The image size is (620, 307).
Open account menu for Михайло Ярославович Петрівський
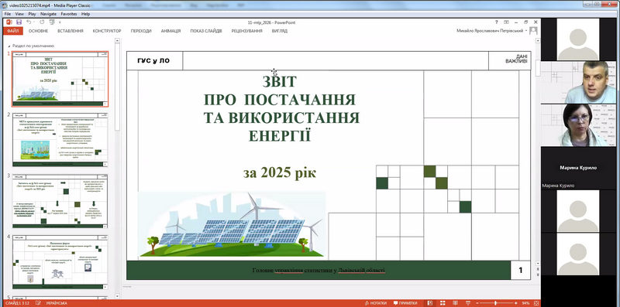tap(491, 31)
